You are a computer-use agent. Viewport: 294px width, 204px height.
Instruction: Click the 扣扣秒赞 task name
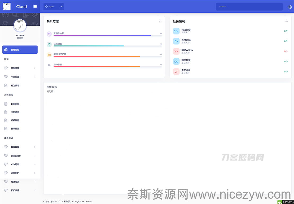point(186,60)
